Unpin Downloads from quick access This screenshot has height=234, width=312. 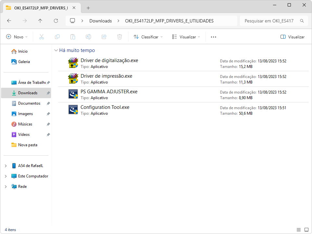pos(48,93)
